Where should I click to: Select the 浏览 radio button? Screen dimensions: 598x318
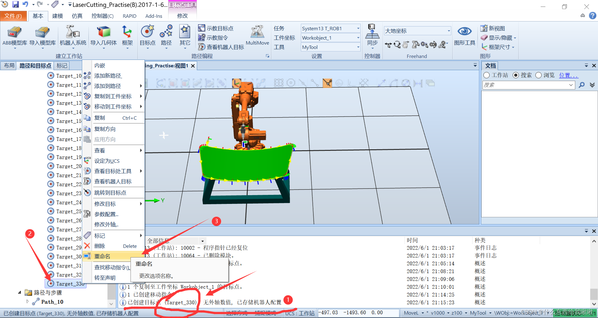(539, 75)
